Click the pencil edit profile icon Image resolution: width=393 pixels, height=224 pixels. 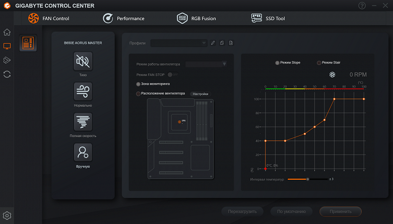coord(213,43)
